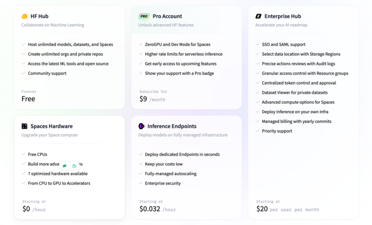Click the $9 /month subscription price
The image size is (372, 225).
point(152,99)
